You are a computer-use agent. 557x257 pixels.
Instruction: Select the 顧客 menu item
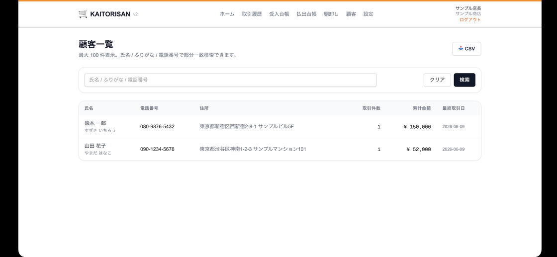click(x=351, y=14)
